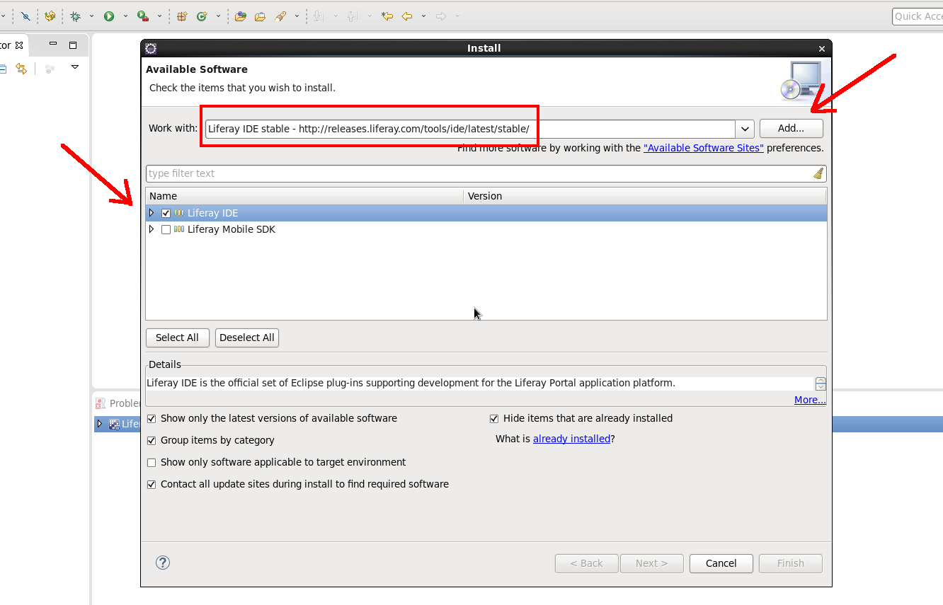Click the skip breakpoints icon in toolbar
The width and height of the screenshot is (943, 605).
26,16
